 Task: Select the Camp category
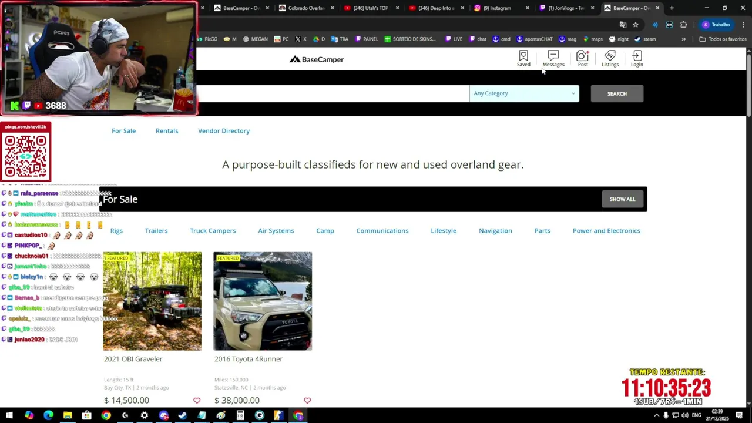coord(325,231)
